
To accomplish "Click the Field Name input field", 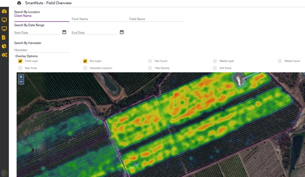I will (x=157, y=19).
